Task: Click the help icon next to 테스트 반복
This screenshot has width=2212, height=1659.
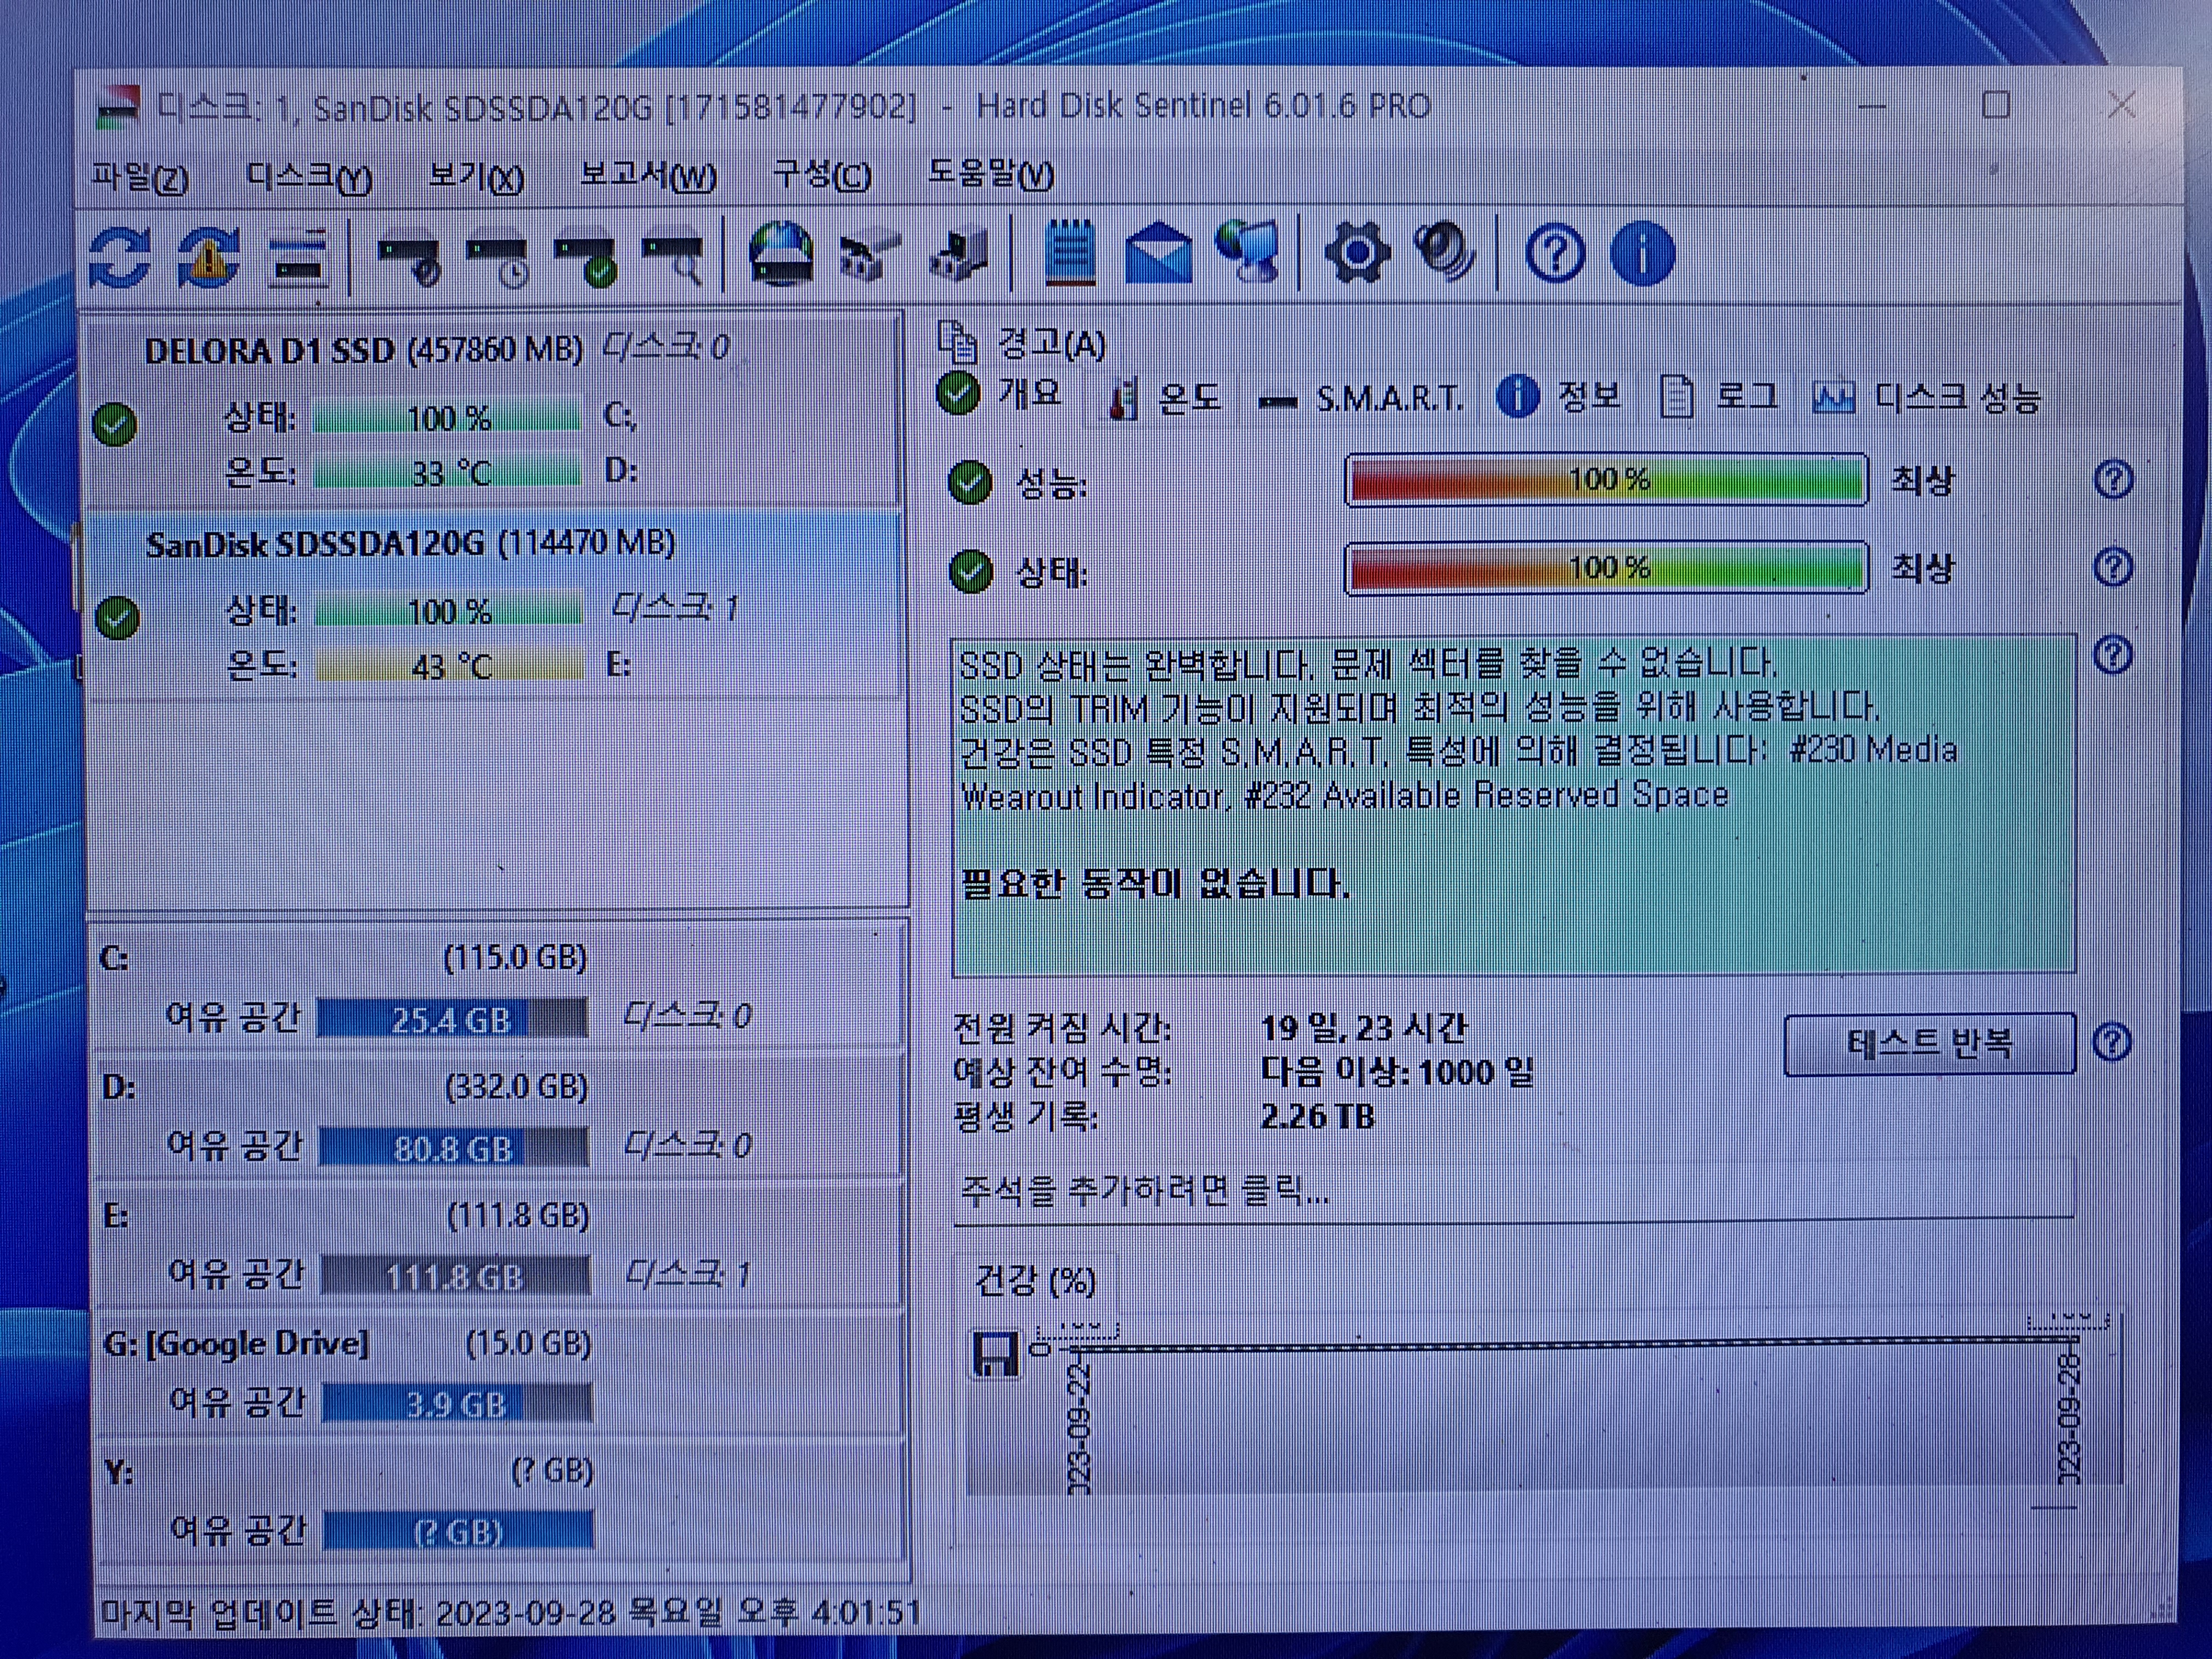Action: pos(2112,1042)
